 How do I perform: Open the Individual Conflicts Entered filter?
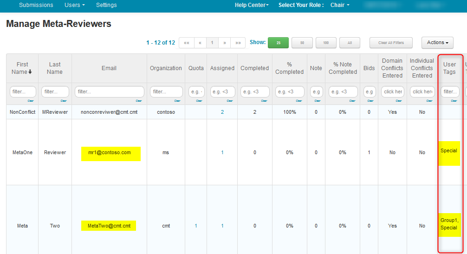(x=422, y=92)
